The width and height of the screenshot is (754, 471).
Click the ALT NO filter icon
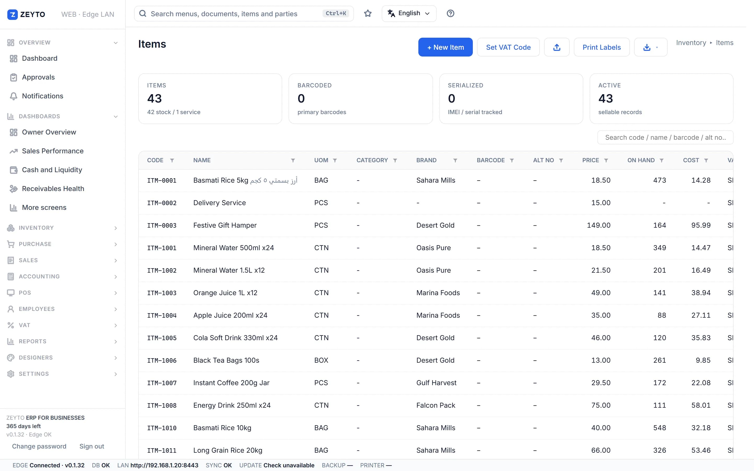click(x=561, y=160)
